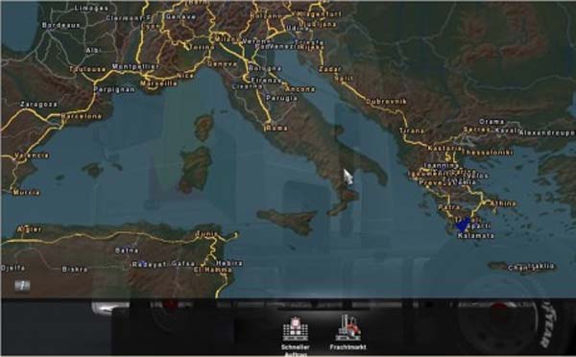The image size is (576, 357).
Task: Select Thessaloniki on the map
Action: click(x=488, y=152)
